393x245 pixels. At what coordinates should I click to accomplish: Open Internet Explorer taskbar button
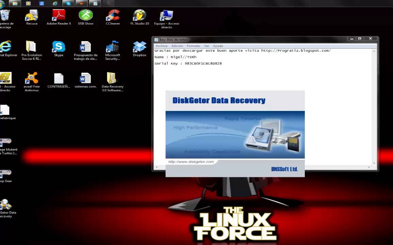pyautogui.click(x=55, y=3)
